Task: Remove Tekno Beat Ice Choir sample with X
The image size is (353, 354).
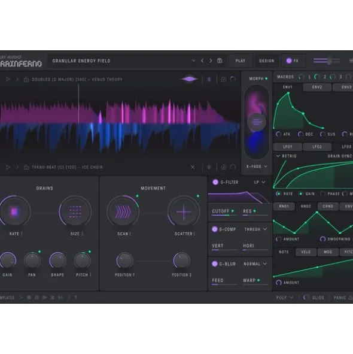Action: coord(193,167)
